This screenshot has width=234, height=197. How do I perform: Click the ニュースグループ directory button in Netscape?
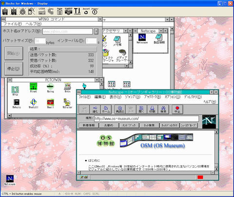(x=189, y=125)
